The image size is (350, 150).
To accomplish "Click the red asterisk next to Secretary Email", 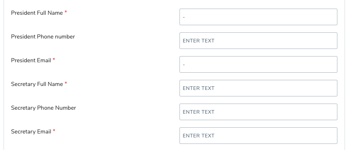I will pos(54,131).
